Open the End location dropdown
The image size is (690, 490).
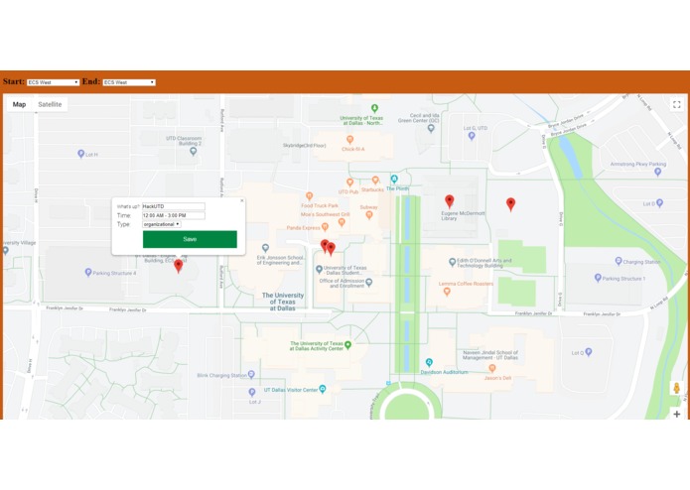point(129,82)
